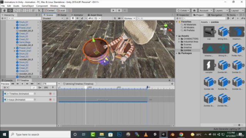Open Layers dropdown
This screenshot has height=138, width=246.
click(221, 10)
